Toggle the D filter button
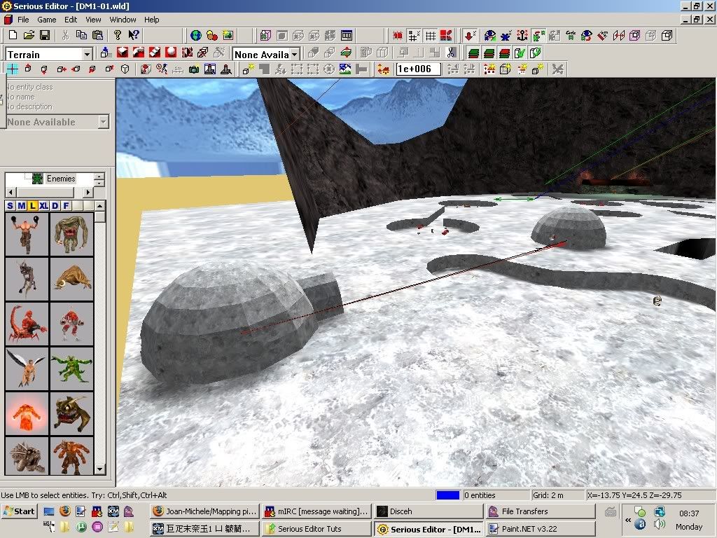The width and height of the screenshot is (717, 538). click(55, 206)
